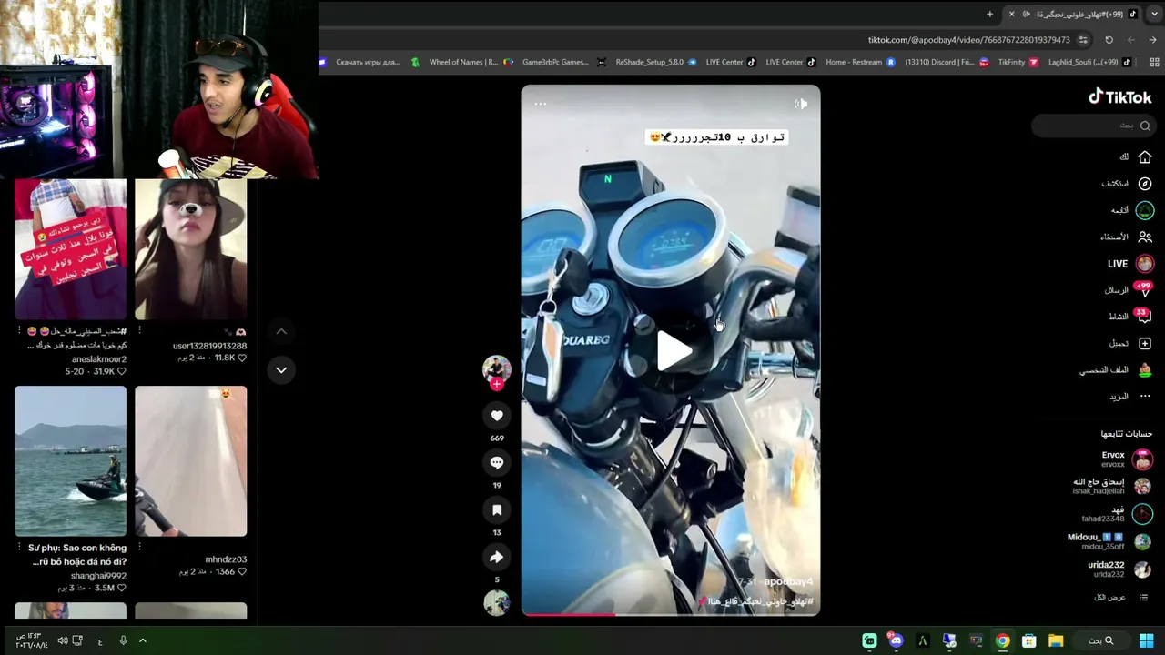This screenshot has height=655, width=1165.
Task: Open the TikFinity bookmark
Action: (1018, 62)
